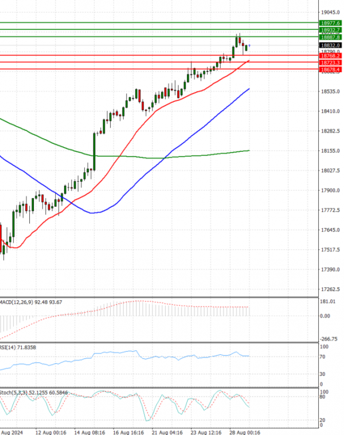Click the RSI 70 level label
This screenshot has height=435, width=344.
coord(322,356)
